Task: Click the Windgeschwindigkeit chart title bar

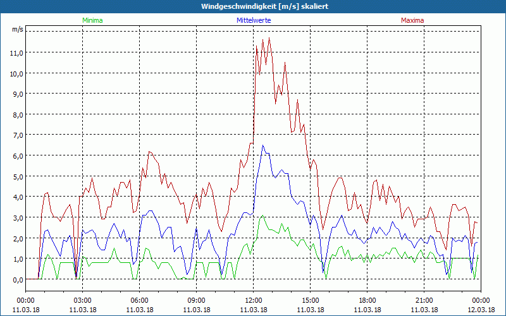Action: [x=253, y=6]
